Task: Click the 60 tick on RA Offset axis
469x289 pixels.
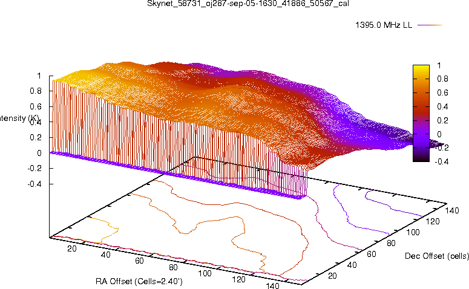Action: pyautogui.click(x=139, y=261)
